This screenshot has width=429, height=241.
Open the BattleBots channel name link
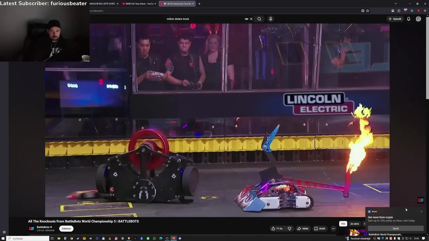point(43,227)
